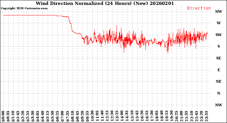Click the 'S' direction axis label
The width and height of the screenshot is (227, 123).
(x=218, y=46)
